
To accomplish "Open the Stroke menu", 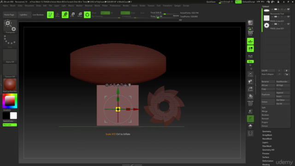I will coord(142,6).
